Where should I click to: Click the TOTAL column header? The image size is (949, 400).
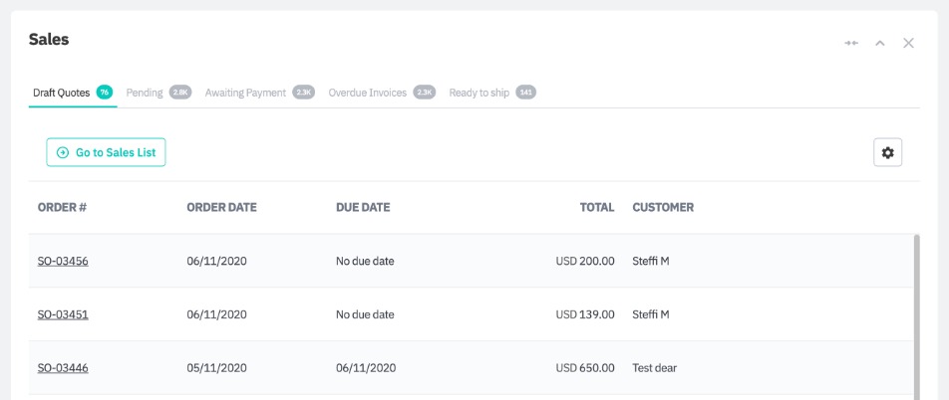pos(596,208)
